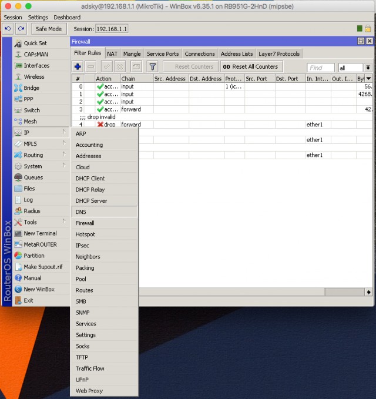Select ARP in the IP submenu
The height and width of the screenshot is (399, 376).
point(105,133)
